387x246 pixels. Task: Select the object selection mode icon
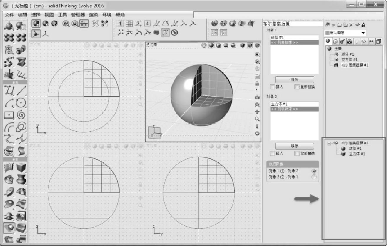36,24
